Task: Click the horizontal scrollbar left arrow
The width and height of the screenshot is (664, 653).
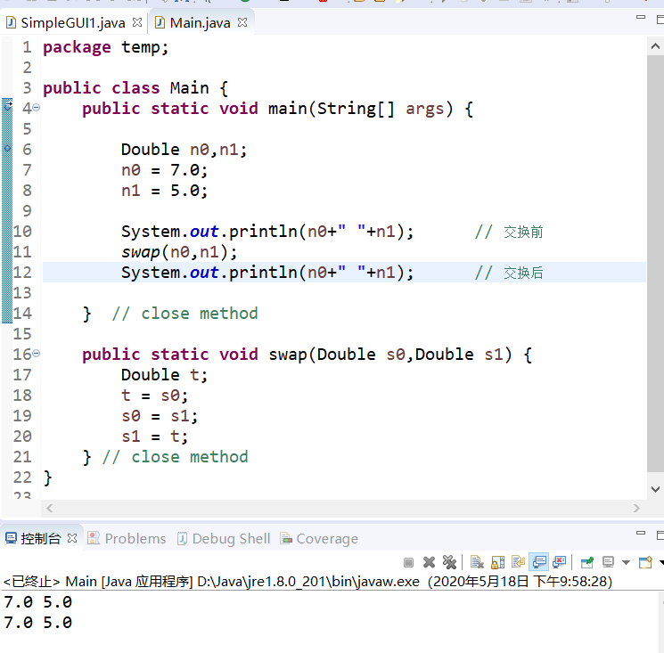Action: pyautogui.click(x=50, y=508)
